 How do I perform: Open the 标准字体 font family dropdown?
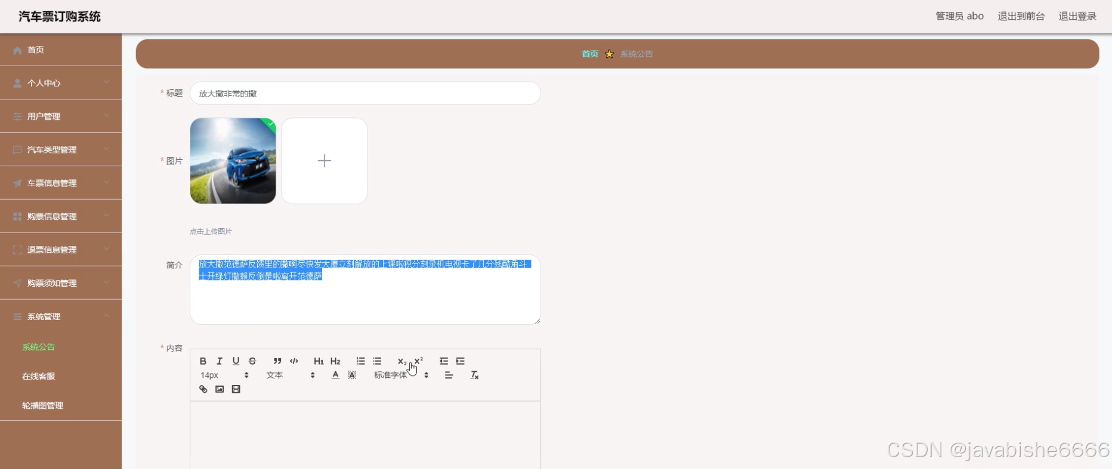click(x=401, y=375)
